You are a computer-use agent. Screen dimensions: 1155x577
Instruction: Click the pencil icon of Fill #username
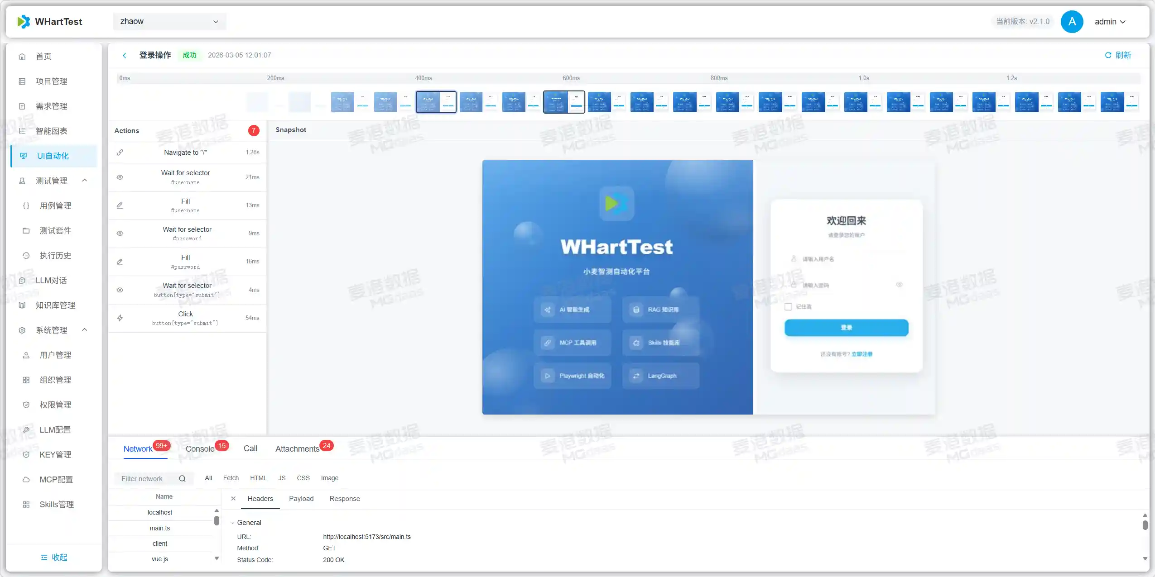(120, 205)
